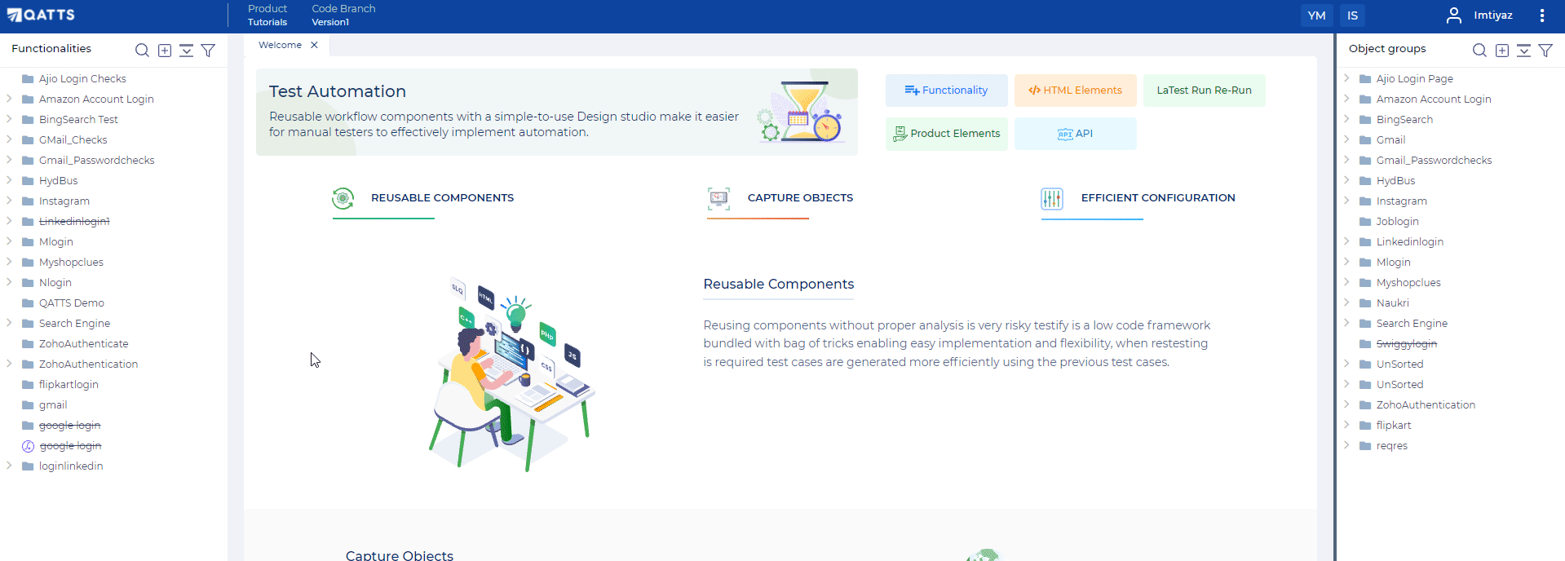Click the clock icon beside google login
The width and height of the screenshot is (1565, 561).
pyautogui.click(x=28, y=446)
